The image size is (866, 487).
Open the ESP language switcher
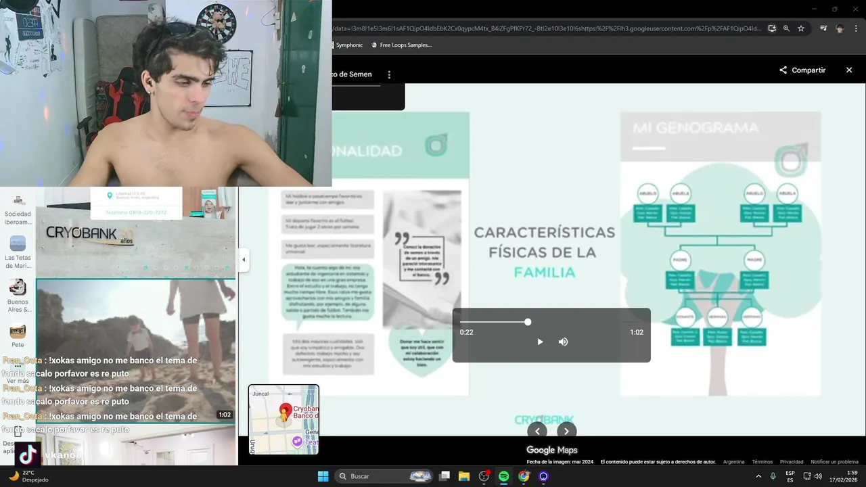tap(790, 476)
